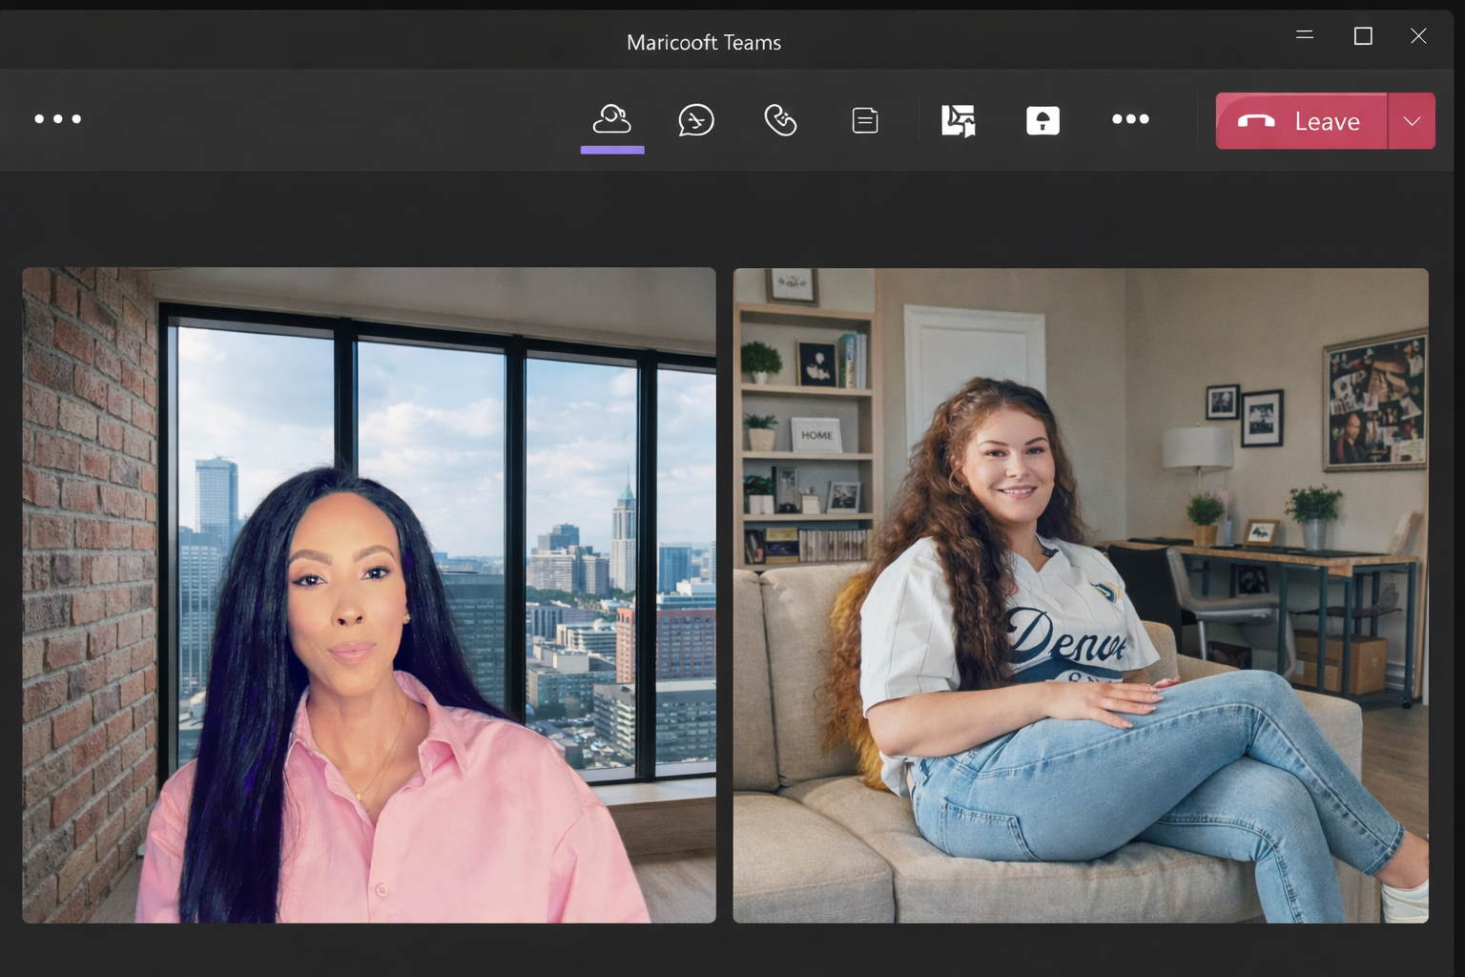Click the purple underline beneath People icon
1465x977 pixels.
pos(612,150)
